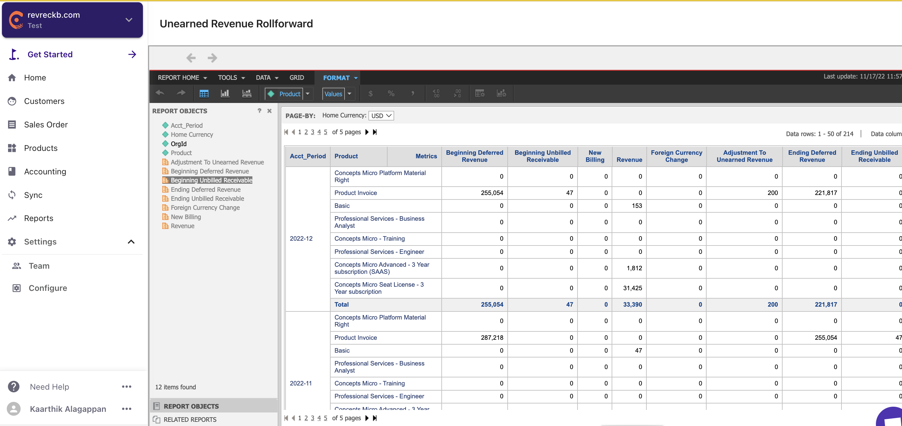Select Foreign Currency Change metric object

205,207
